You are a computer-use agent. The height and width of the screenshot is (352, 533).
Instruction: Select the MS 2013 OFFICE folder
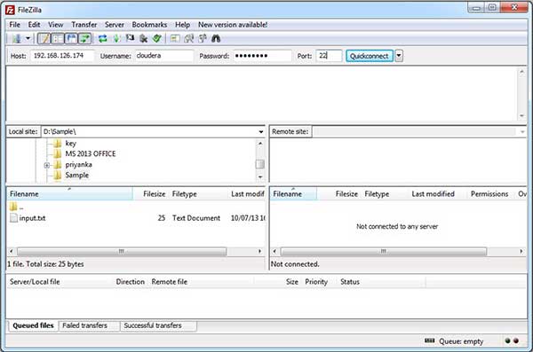coord(90,153)
